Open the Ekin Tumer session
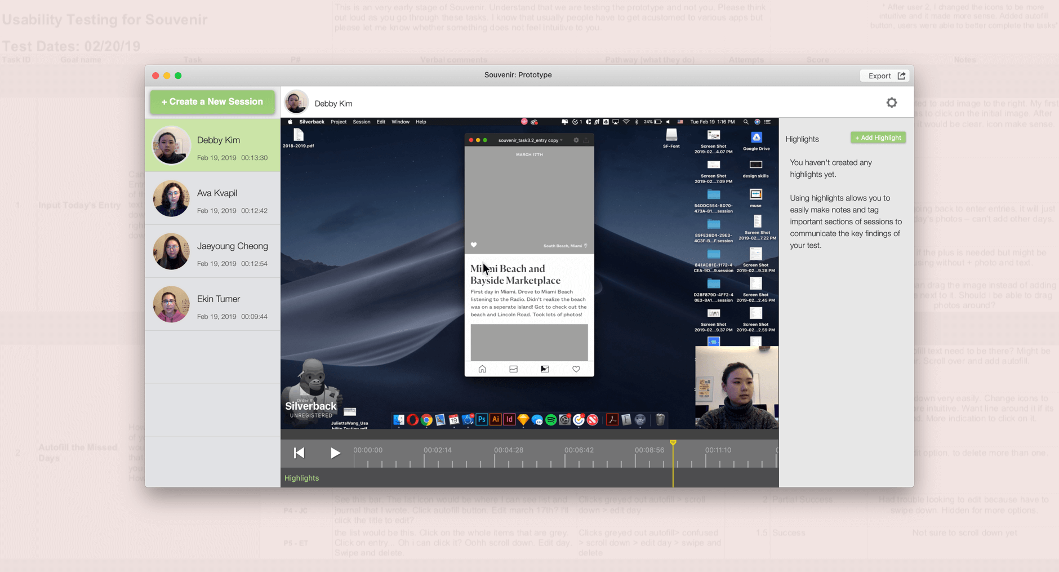The height and width of the screenshot is (572, 1059). click(x=213, y=304)
